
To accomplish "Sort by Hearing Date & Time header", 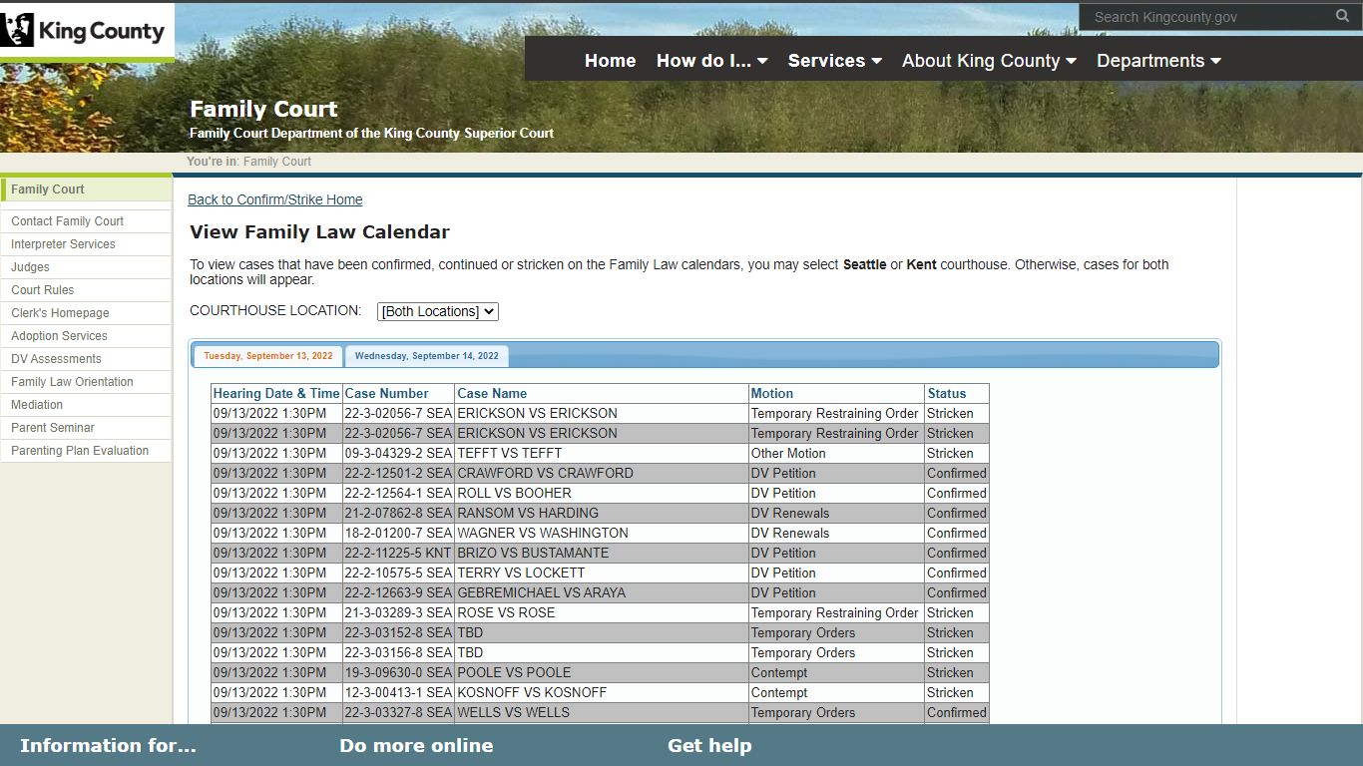I will click(276, 393).
